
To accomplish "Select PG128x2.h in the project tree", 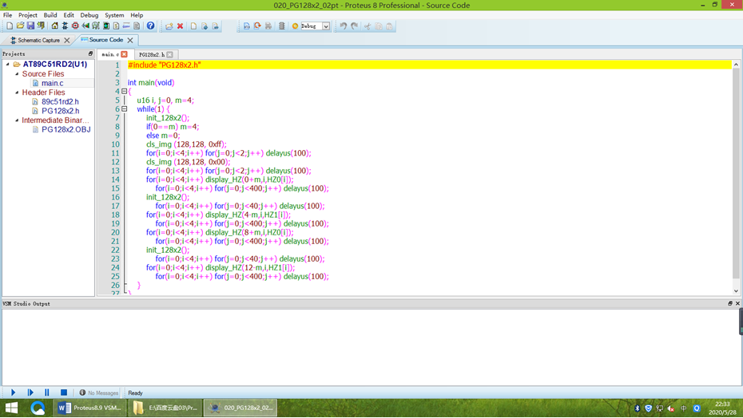I will [x=60, y=111].
